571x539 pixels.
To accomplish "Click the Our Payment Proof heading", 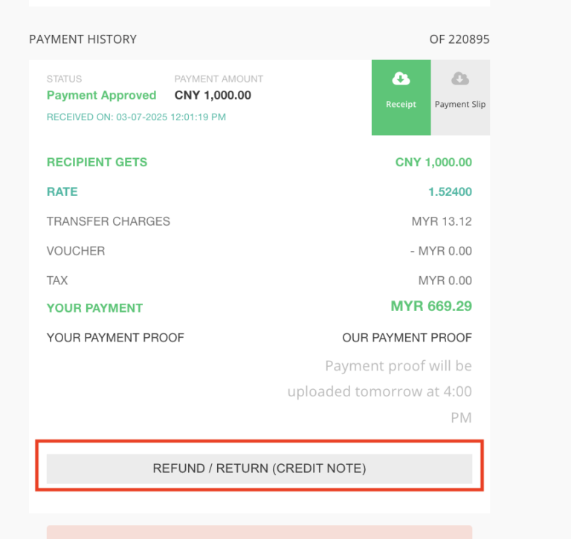I will pos(407,338).
